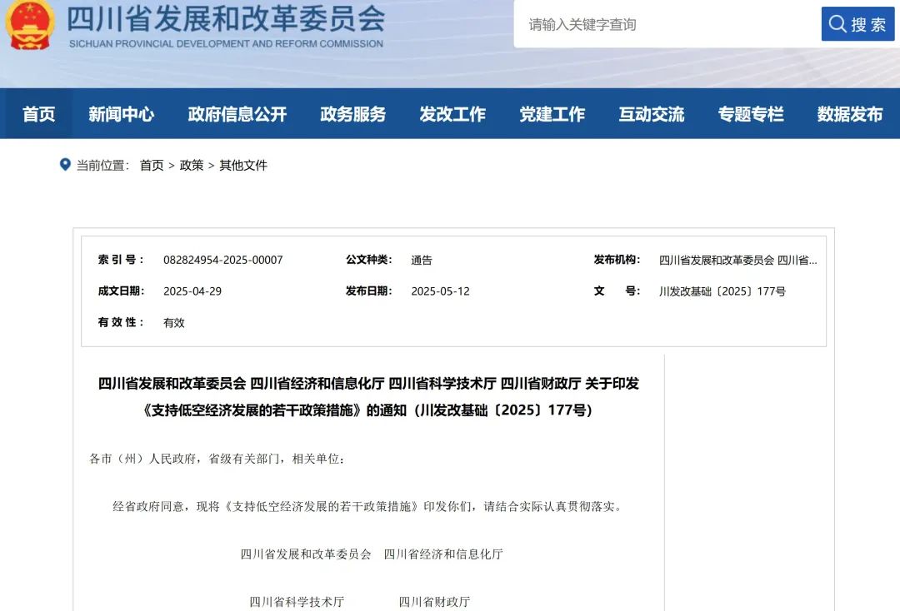Screen dimensions: 900x611
Task: Select 政府信息公开 in navigation bar
Action: tap(237, 114)
